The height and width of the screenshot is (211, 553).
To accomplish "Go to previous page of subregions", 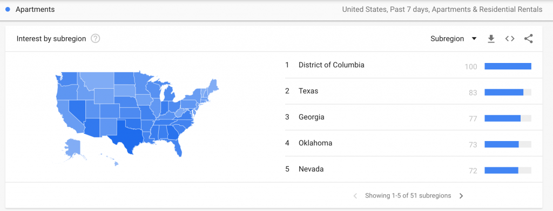I will pos(355,196).
